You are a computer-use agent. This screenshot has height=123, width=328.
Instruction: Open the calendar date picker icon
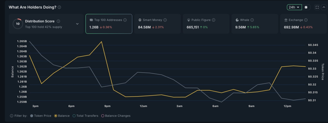(x=306, y=7)
